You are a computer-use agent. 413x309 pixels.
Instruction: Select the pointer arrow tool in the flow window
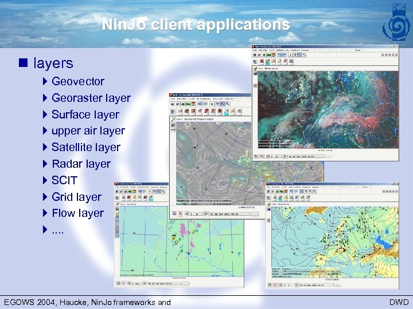pos(212,104)
